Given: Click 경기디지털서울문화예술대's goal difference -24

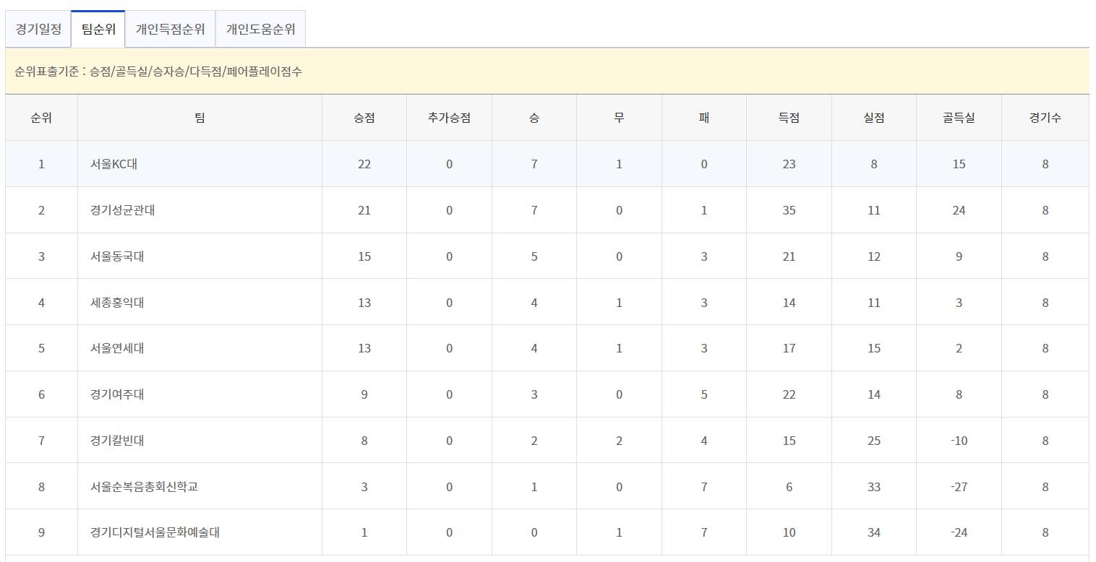Looking at the screenshot, I should pyautogui.click(x=959, y=533).
